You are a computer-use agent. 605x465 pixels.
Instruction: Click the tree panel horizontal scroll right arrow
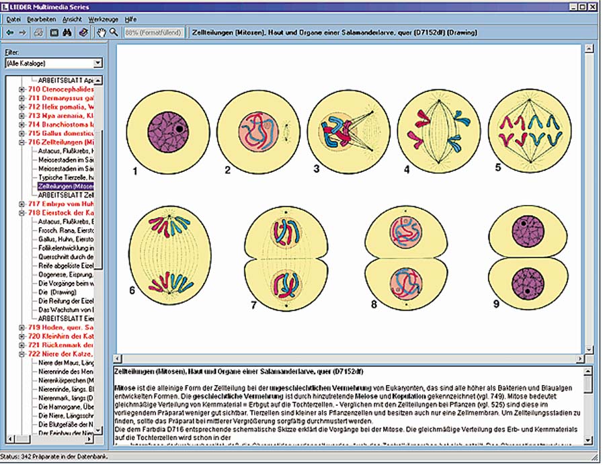[x=89, y=439]
